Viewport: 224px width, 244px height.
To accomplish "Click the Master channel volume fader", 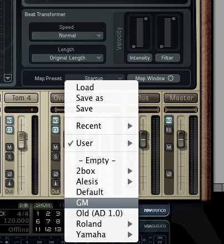I will [x=181, y=139].
